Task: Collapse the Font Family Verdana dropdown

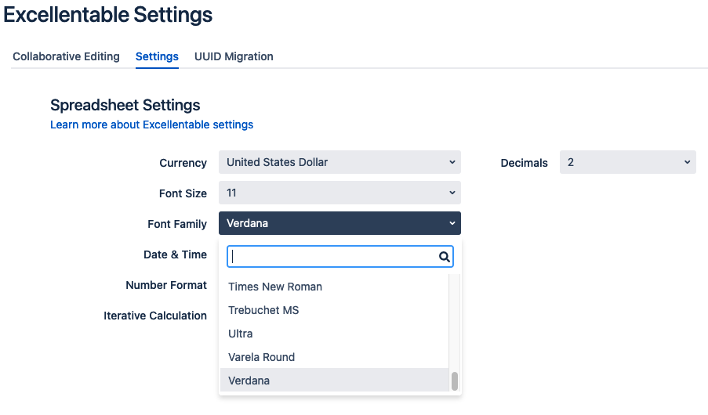Action: (339, 223)
